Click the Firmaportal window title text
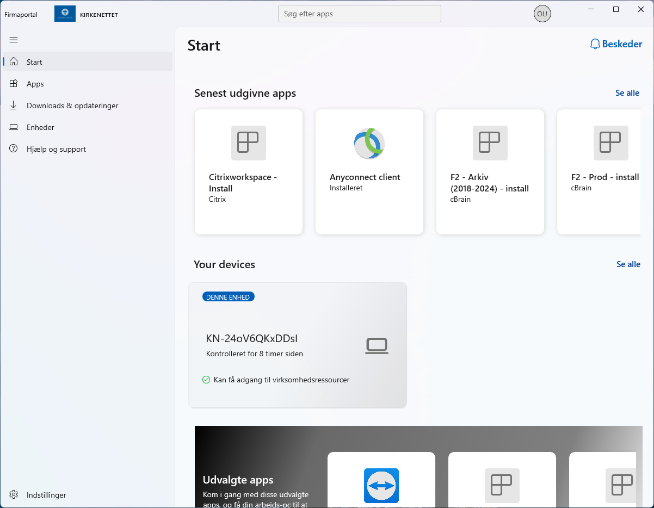The image size is (654, 508). pos(21,15)
